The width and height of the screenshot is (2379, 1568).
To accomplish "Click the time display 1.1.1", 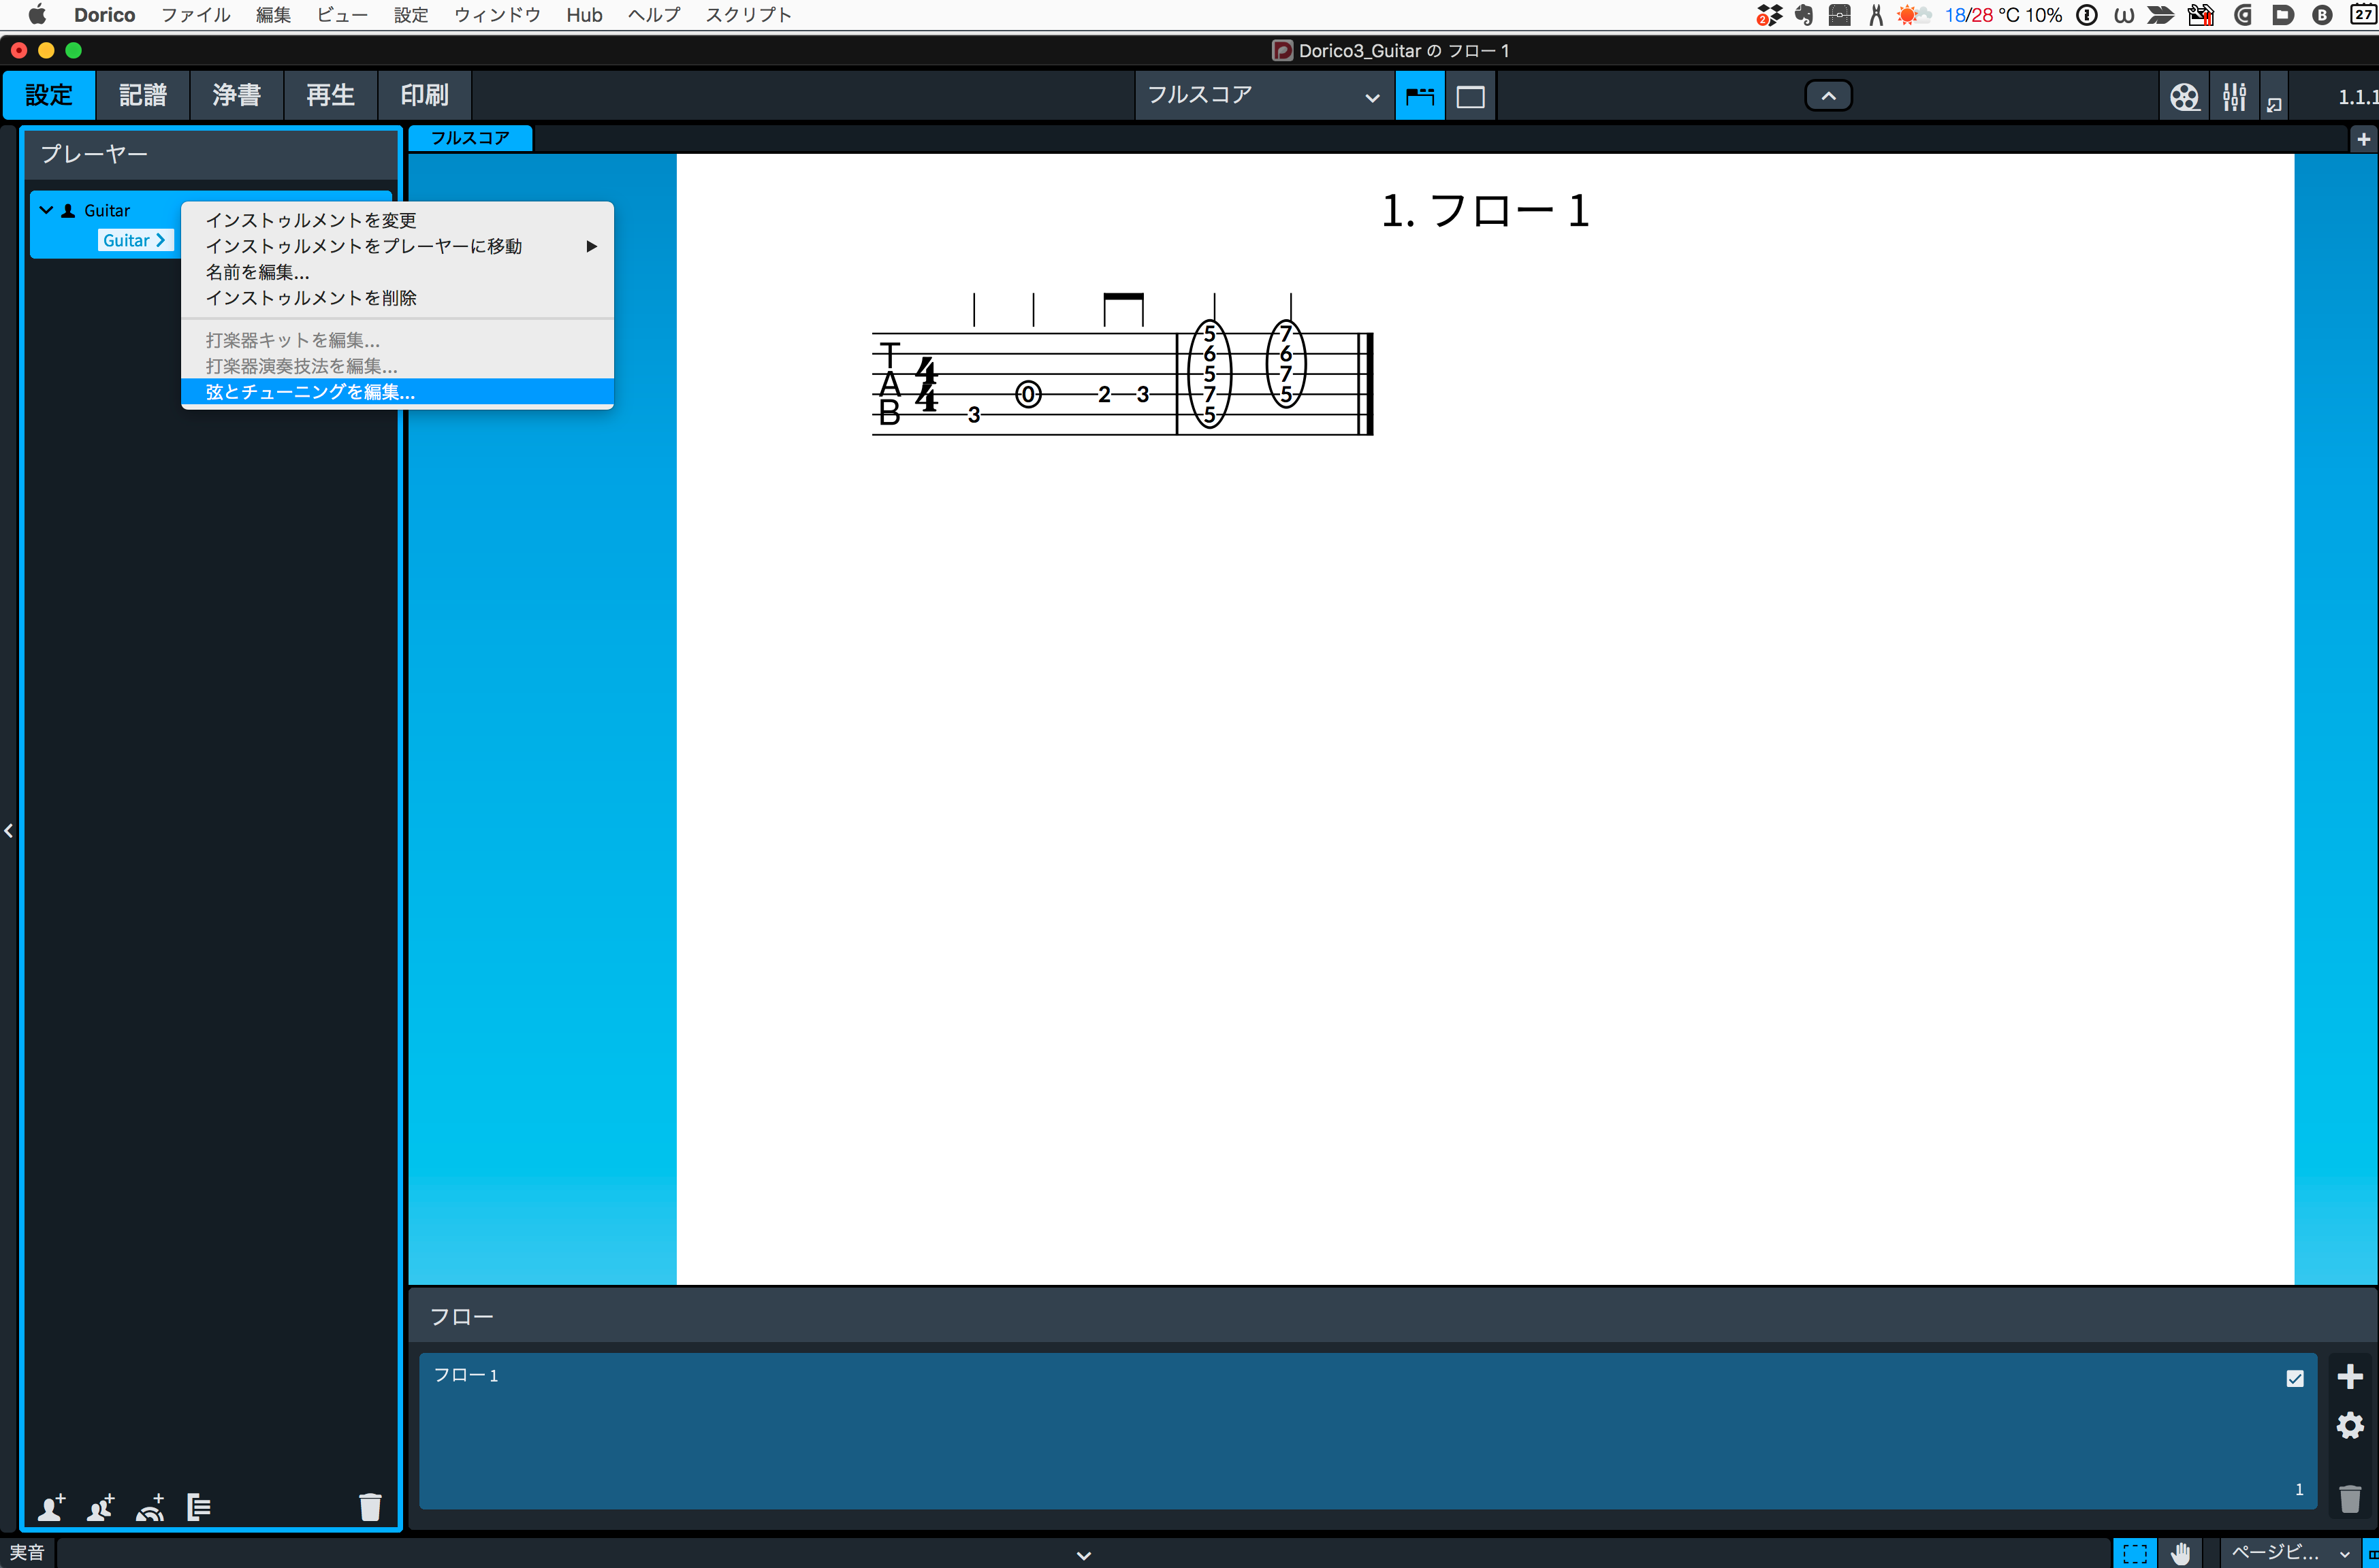I will tap(2357, 97).
